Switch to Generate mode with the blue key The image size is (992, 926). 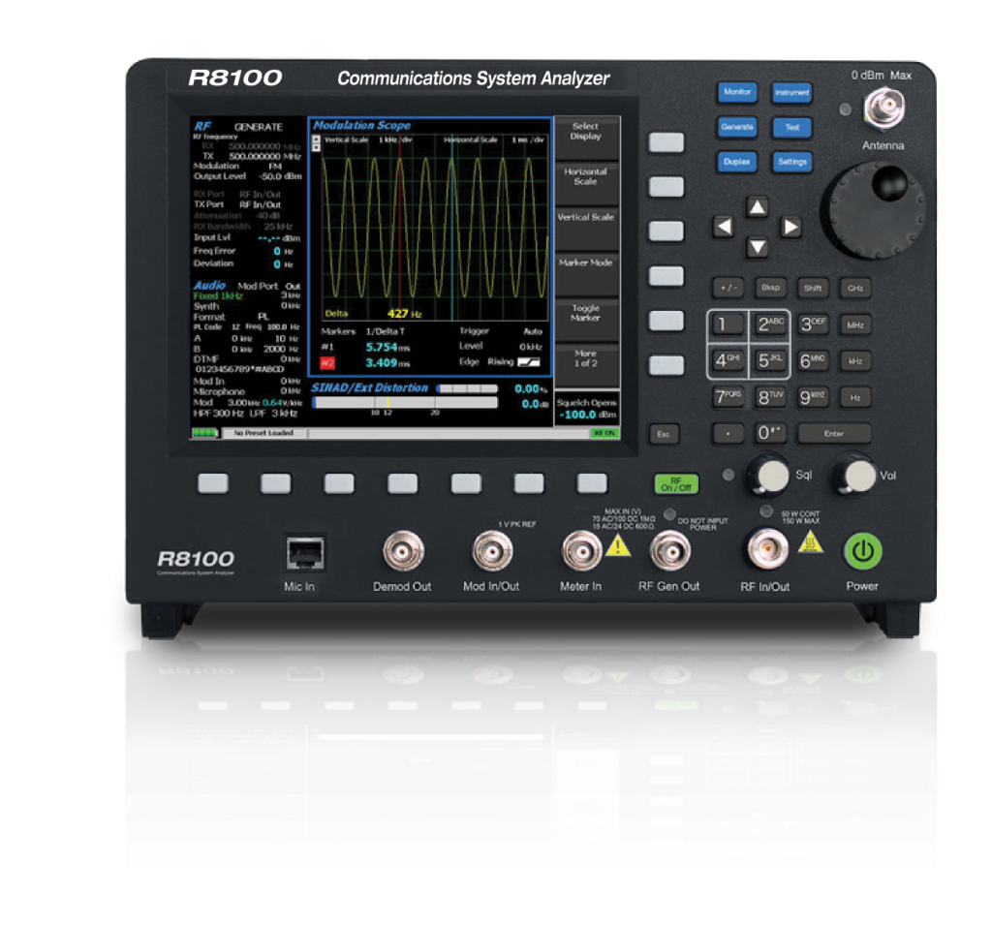click(x=737, y=127)
